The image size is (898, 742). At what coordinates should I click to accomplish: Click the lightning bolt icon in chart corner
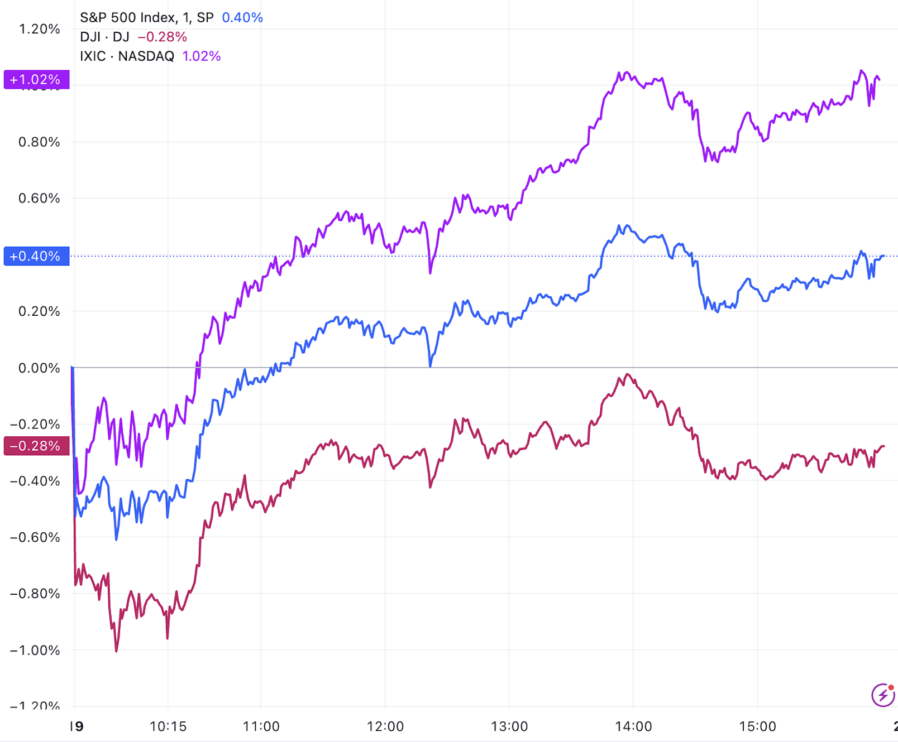coord(883,695)
